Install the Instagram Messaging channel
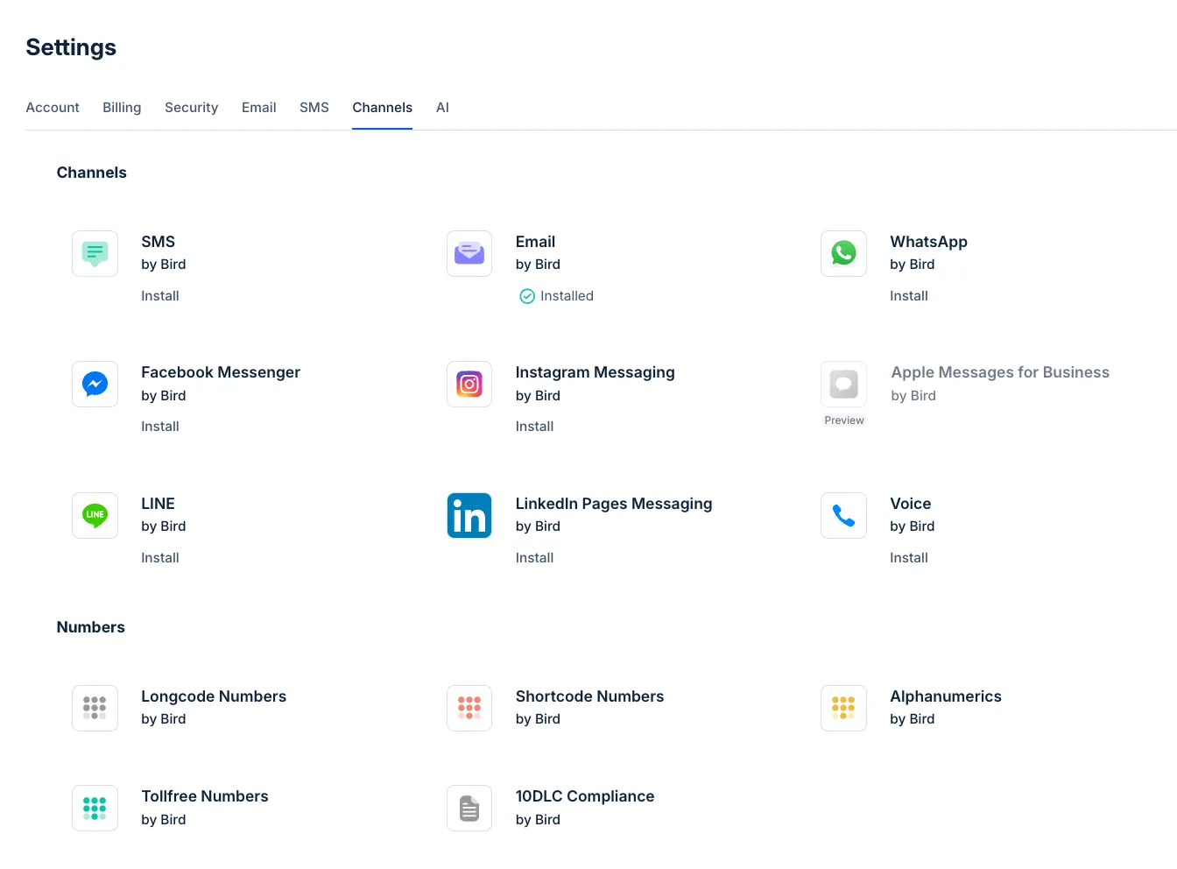The width and height of the screenshot is (1177, 869). pos(534,427)
